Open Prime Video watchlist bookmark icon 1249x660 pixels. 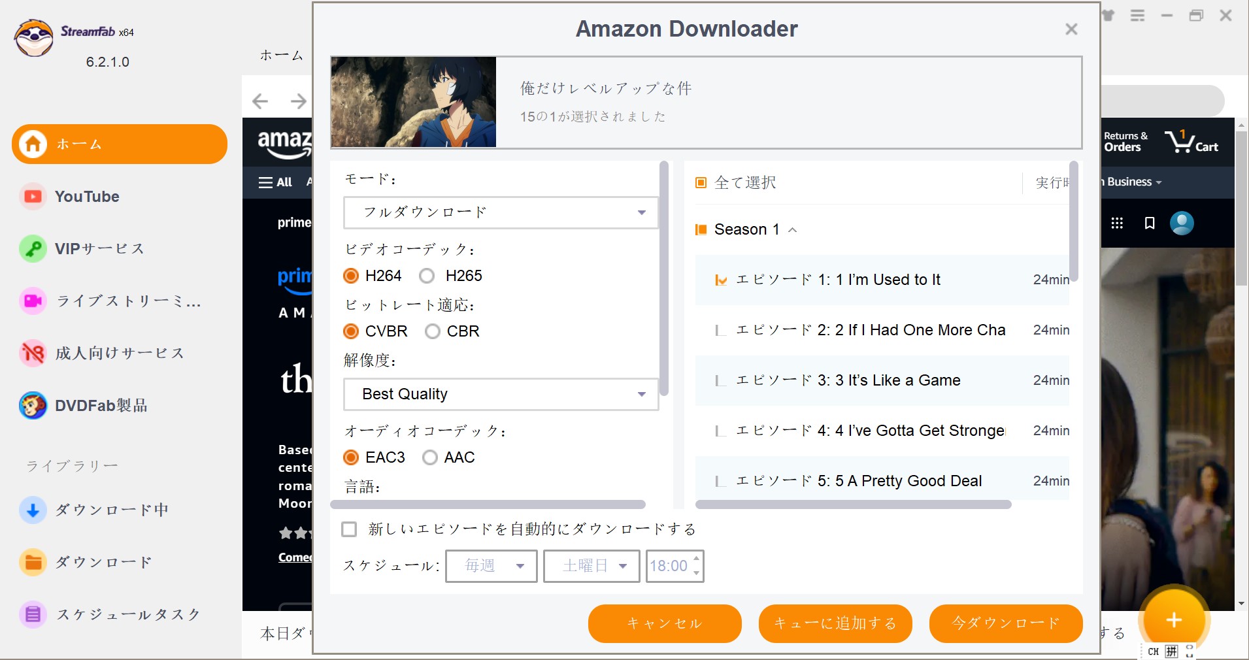(1150, 223)
